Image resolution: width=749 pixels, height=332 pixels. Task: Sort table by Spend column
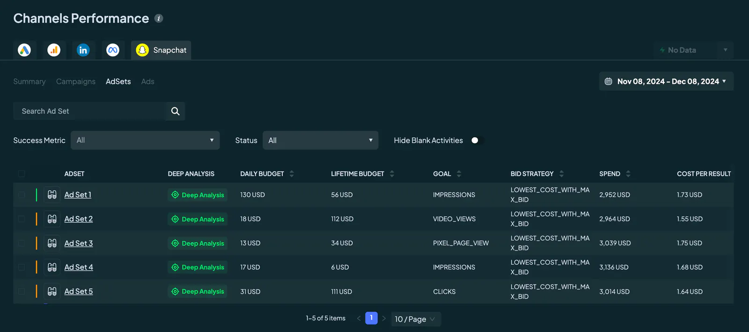coord(628,174)
